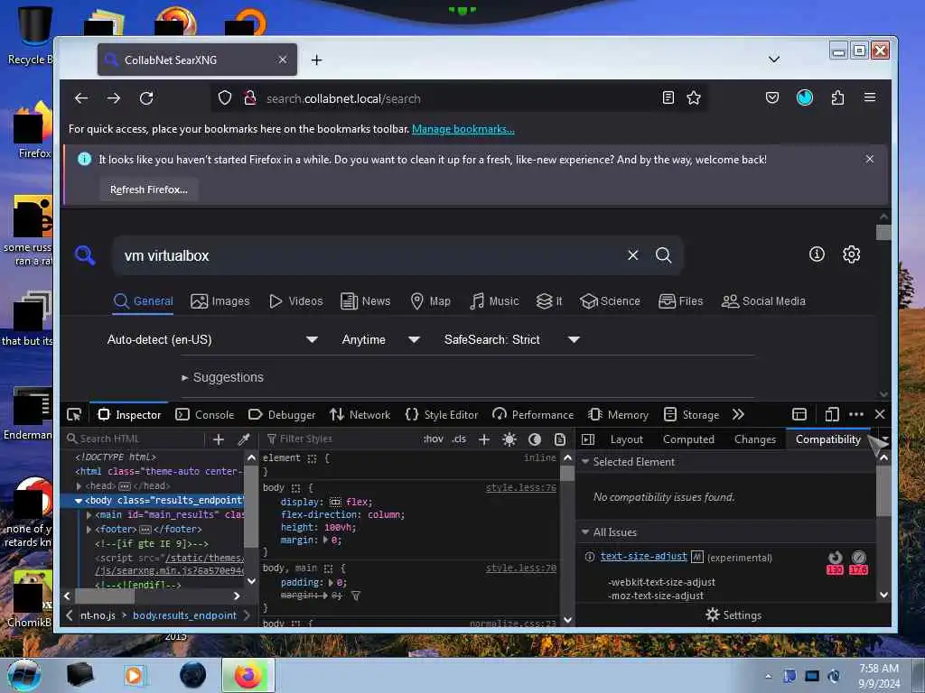Add a new node in Inspector
Screen dimensions: 925x693
click(x=219, y=439)
